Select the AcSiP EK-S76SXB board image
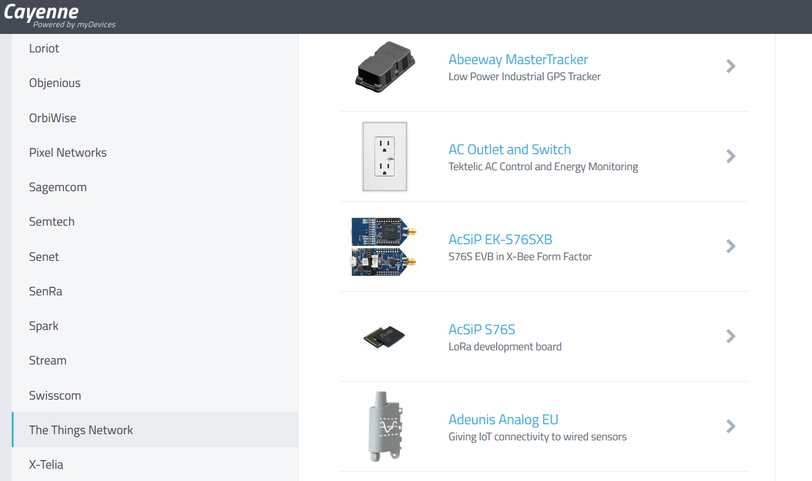 click(x=384, y=247)
